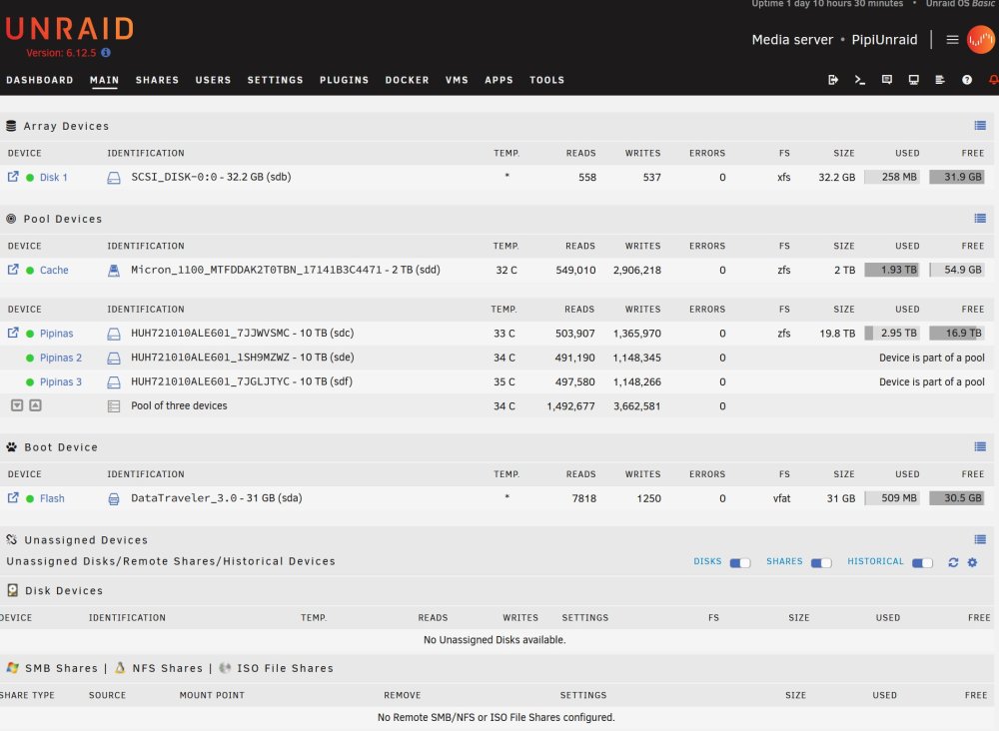Toggle the SHARES switch
This screenshot has width=999, height=731.
(x=821, y=563)
